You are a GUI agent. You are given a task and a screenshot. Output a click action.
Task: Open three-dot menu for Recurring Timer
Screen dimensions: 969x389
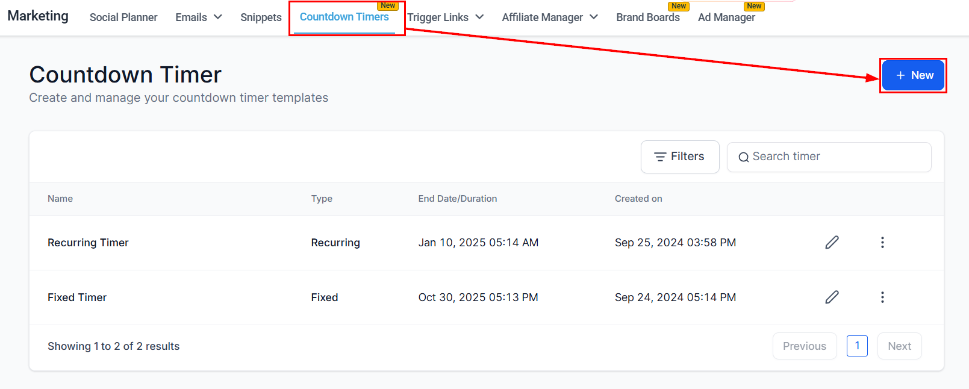(882, 243)
